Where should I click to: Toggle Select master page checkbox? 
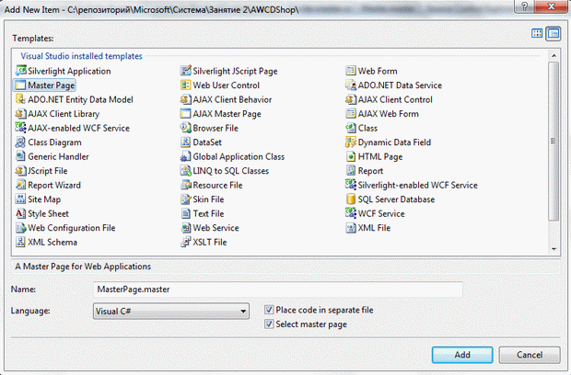(269, 324)
